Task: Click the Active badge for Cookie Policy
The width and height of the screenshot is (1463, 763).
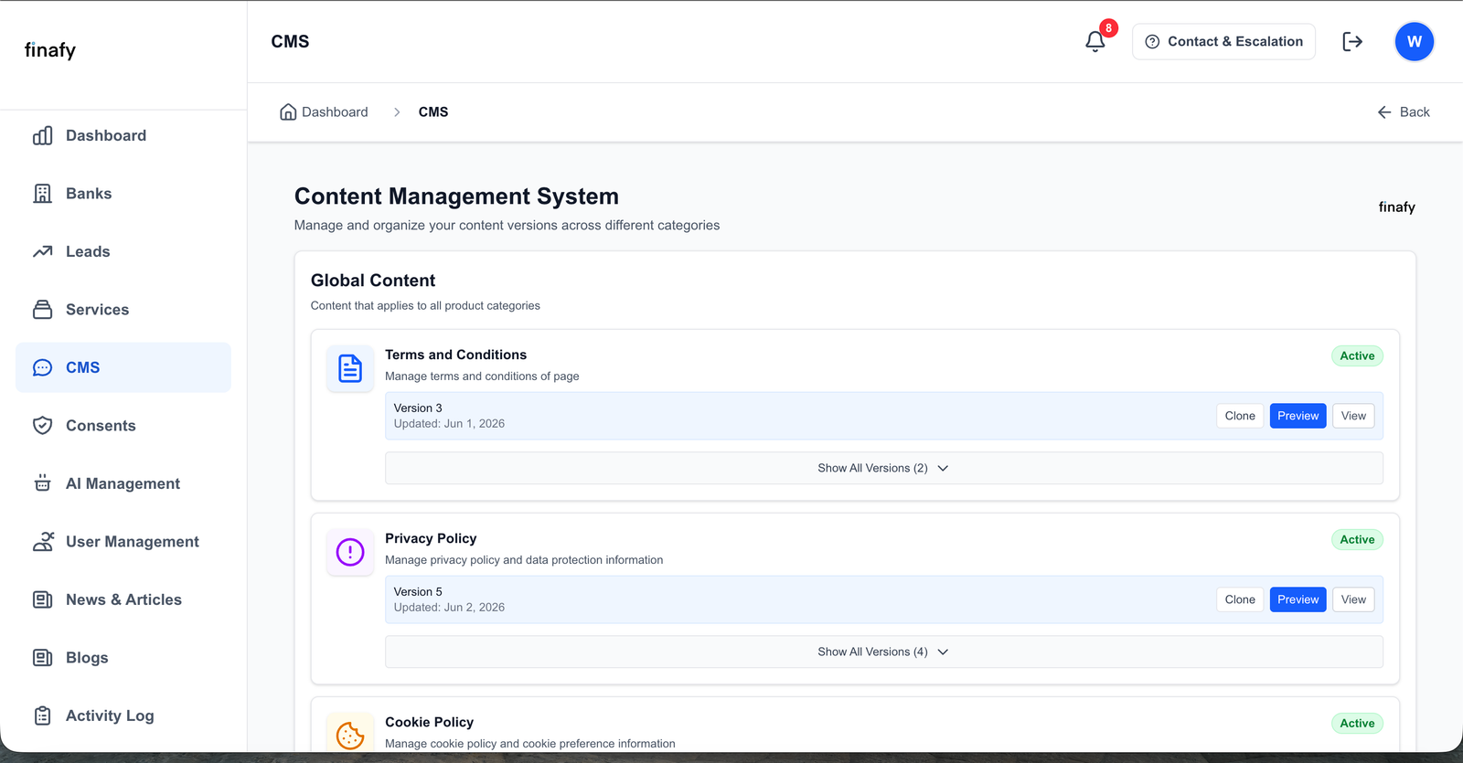Action: point(1357,724)
